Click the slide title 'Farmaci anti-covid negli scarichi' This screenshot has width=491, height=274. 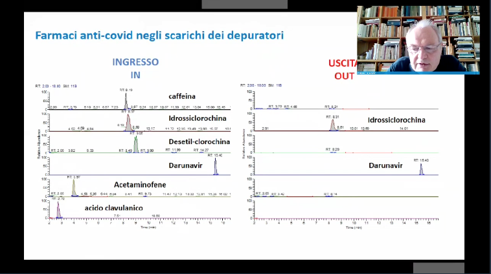159,36
